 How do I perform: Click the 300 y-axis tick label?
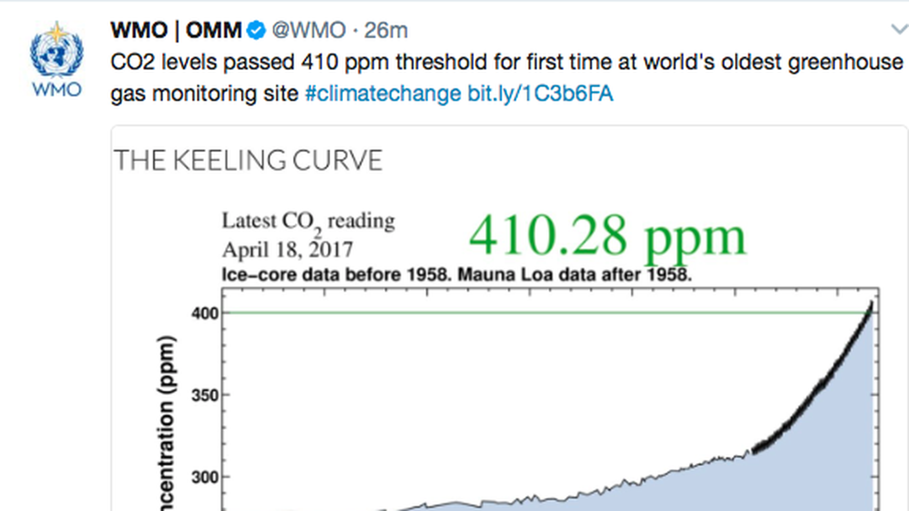pos(205,477)
